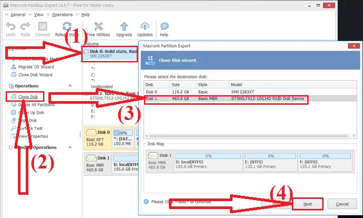Click D: local(NTFS) partition in Disk Map

coord(208,161)
